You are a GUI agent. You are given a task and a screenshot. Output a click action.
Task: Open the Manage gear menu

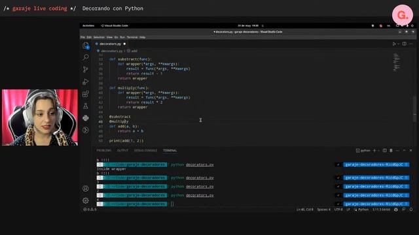click(86, 200)
